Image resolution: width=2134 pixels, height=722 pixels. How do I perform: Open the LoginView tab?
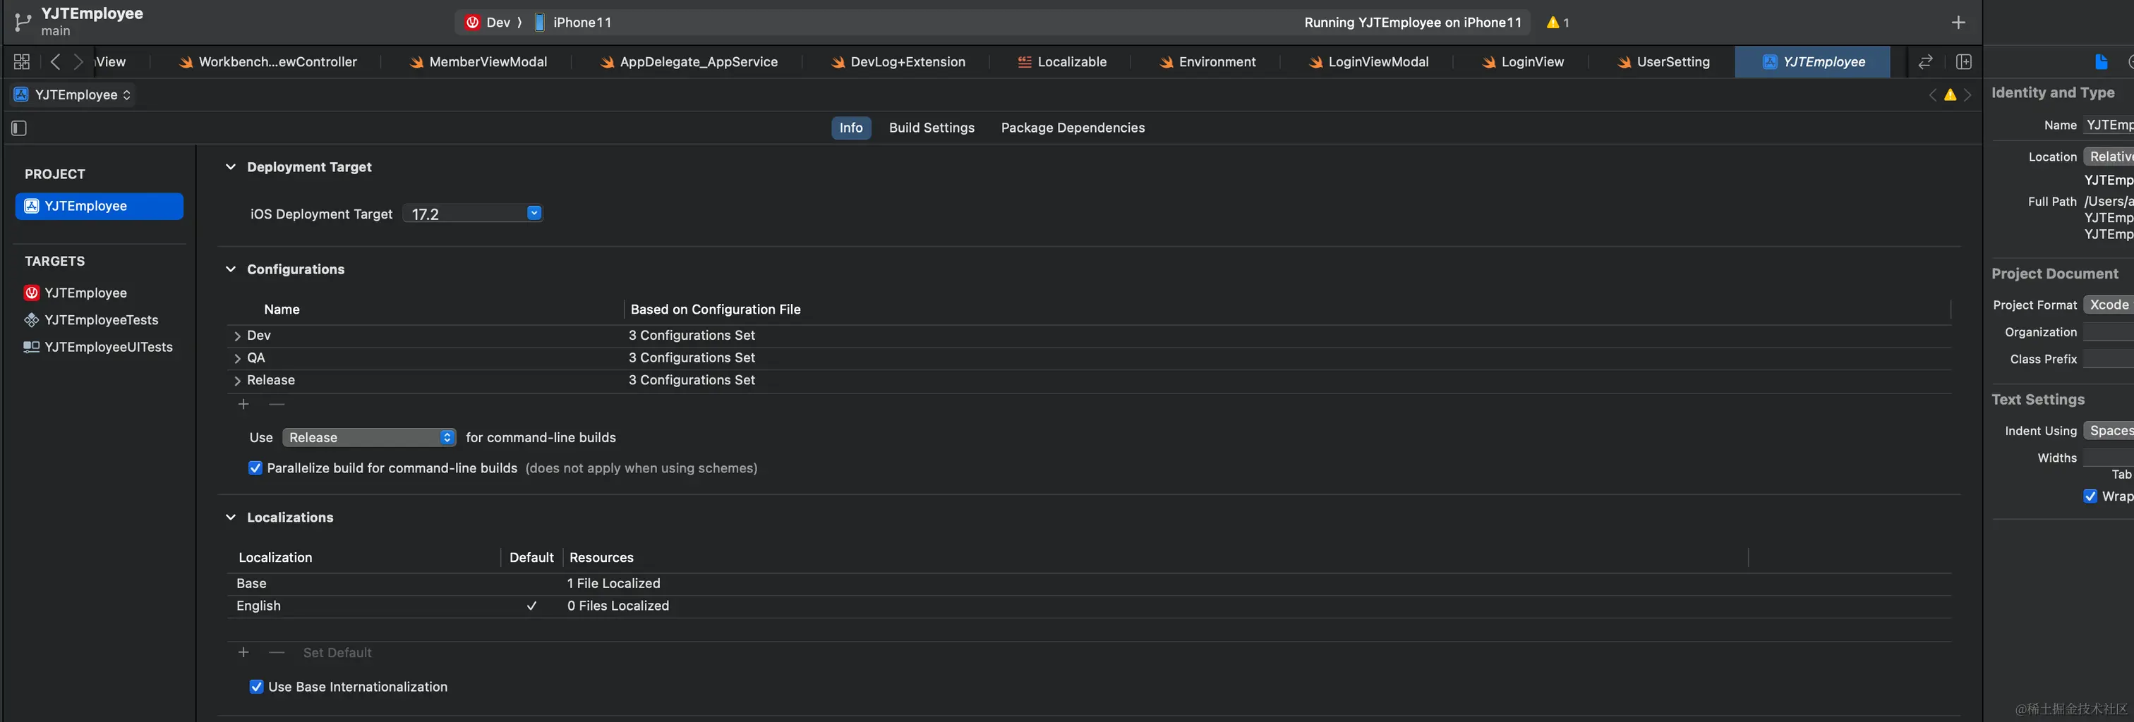(1524, 62)
